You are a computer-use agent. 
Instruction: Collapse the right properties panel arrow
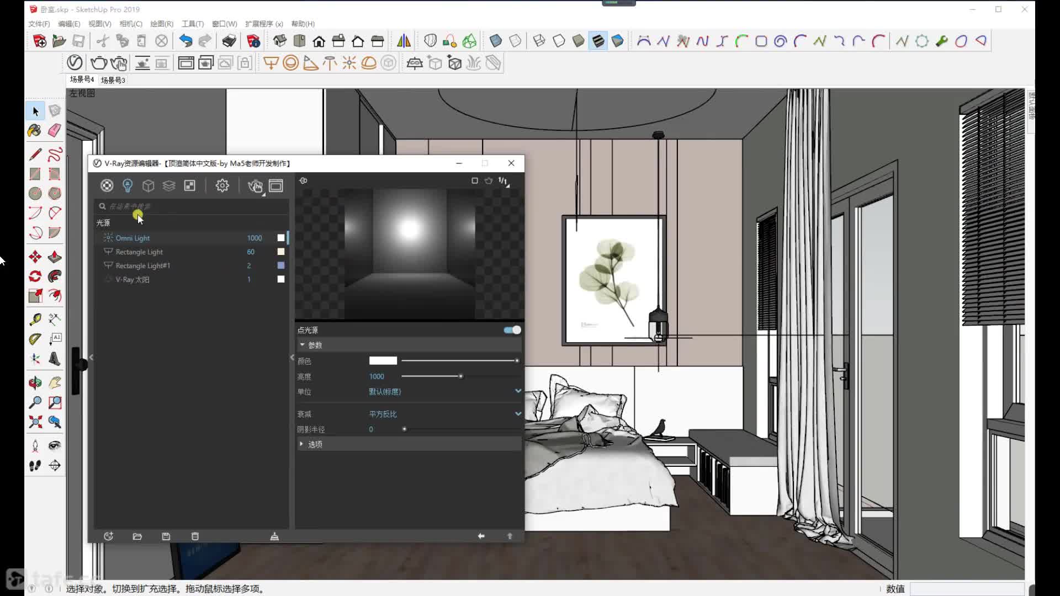pyautogui.click(x=292, y=358)
